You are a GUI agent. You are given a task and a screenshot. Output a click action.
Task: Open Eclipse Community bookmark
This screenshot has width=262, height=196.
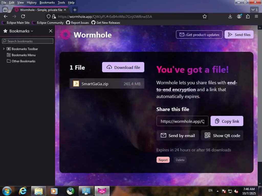(48, 23)
